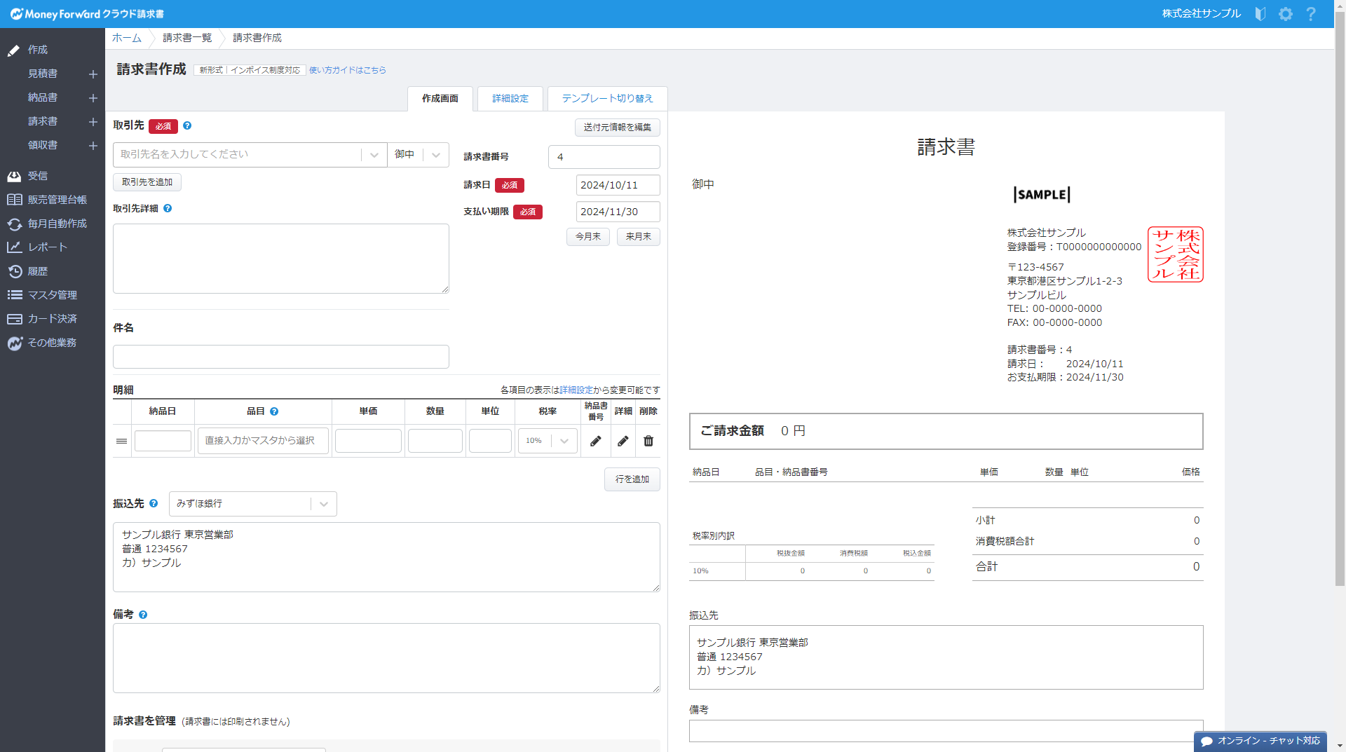Viewport: 1346px width, 752px height.
Task: Expand the みずほ銀行 bank dropdown
Action: point(323,504)
